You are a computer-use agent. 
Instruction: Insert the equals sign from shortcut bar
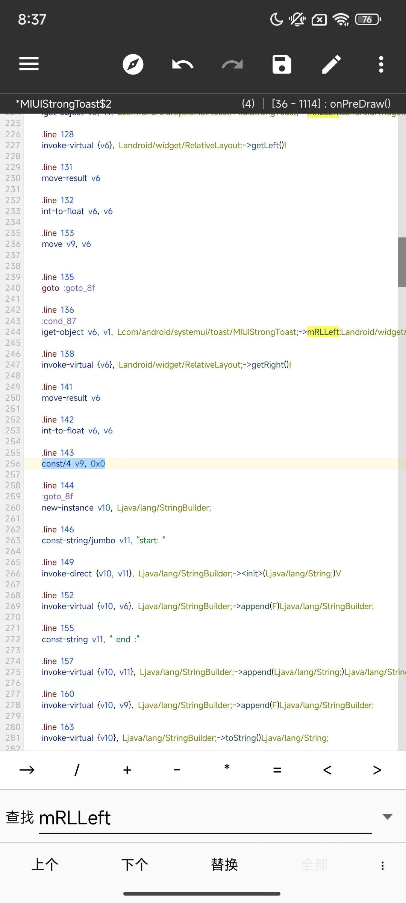click(277, 770)
